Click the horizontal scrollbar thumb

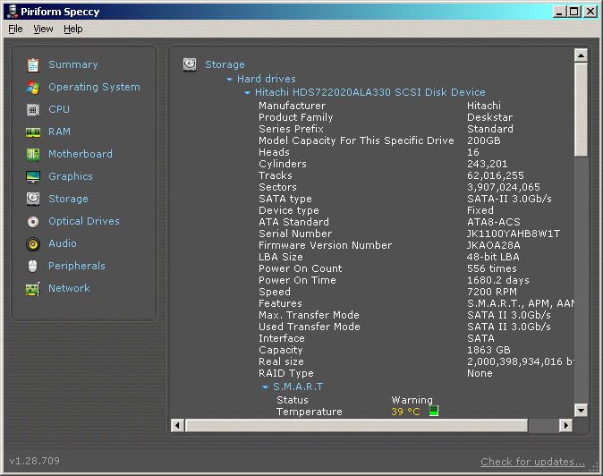coord(356,425)
